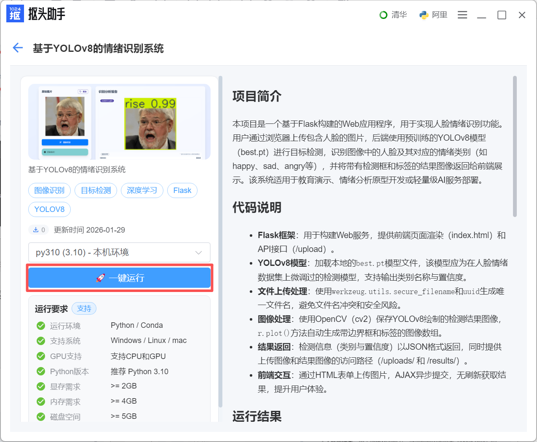Screen dimensions: 537x442
Task: Click the green check beside 内存需求
Action: click(41, 402)
